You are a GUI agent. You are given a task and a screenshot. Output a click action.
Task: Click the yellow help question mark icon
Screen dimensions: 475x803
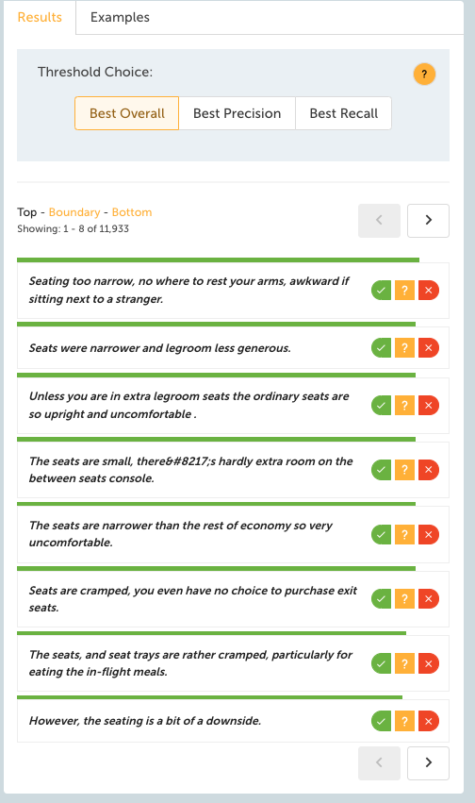pyautogui.click(x=424, y=74)
